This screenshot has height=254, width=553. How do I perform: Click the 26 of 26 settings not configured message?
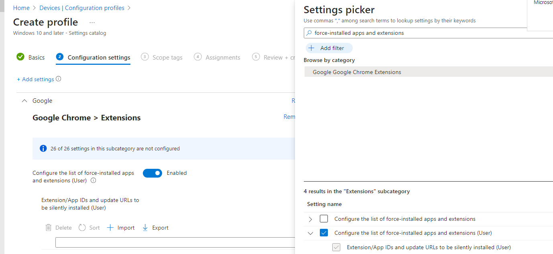coord(115,148)
